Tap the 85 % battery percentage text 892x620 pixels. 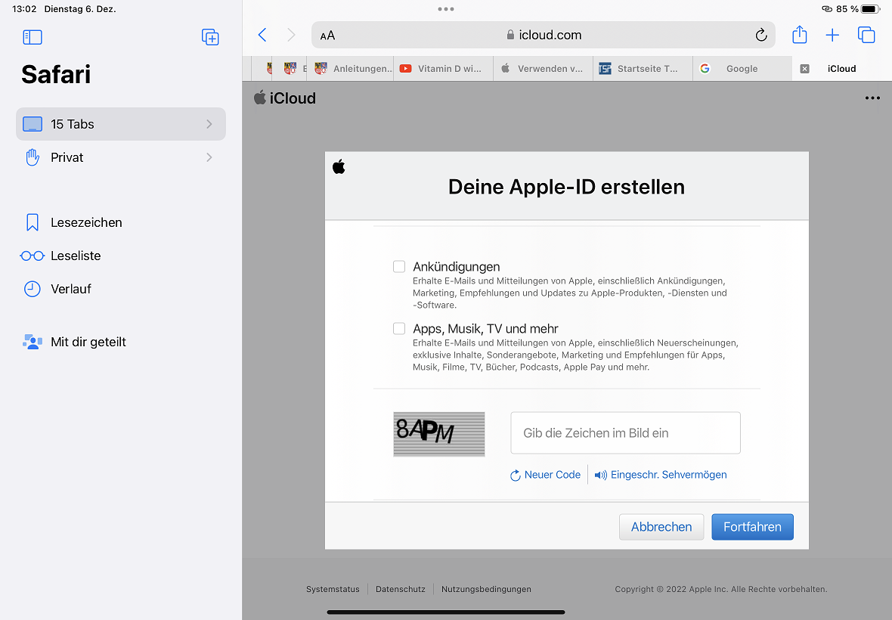(x=847, y=9)
